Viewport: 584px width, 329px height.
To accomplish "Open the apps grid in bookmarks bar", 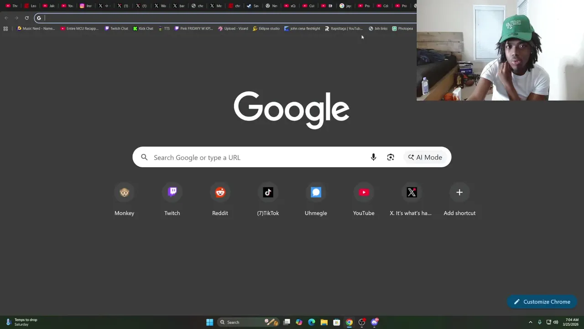I will pyautogui.click(x=5, y=28).
